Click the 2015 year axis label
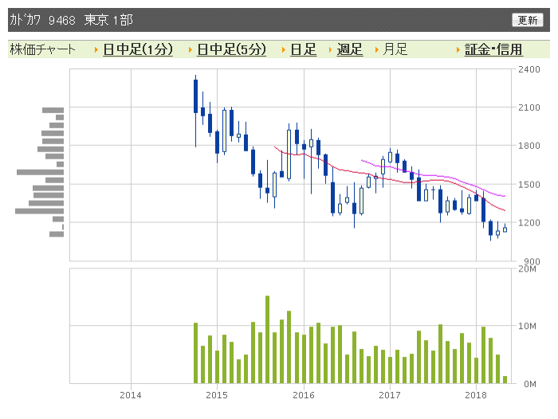 click(217, 395)
